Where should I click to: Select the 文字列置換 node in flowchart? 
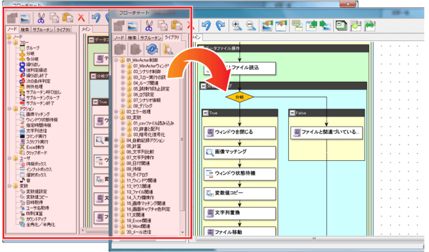click(x=240, y=213)
